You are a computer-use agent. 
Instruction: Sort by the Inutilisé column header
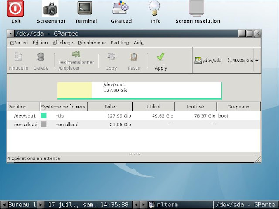[196, 107]
